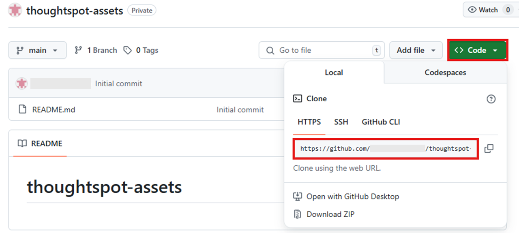Image resolution: width=519 pixels, height=233 pixels.
Task: Open the thoughtspot-assets repository owner avatar
Action: (x=15, y=10)
